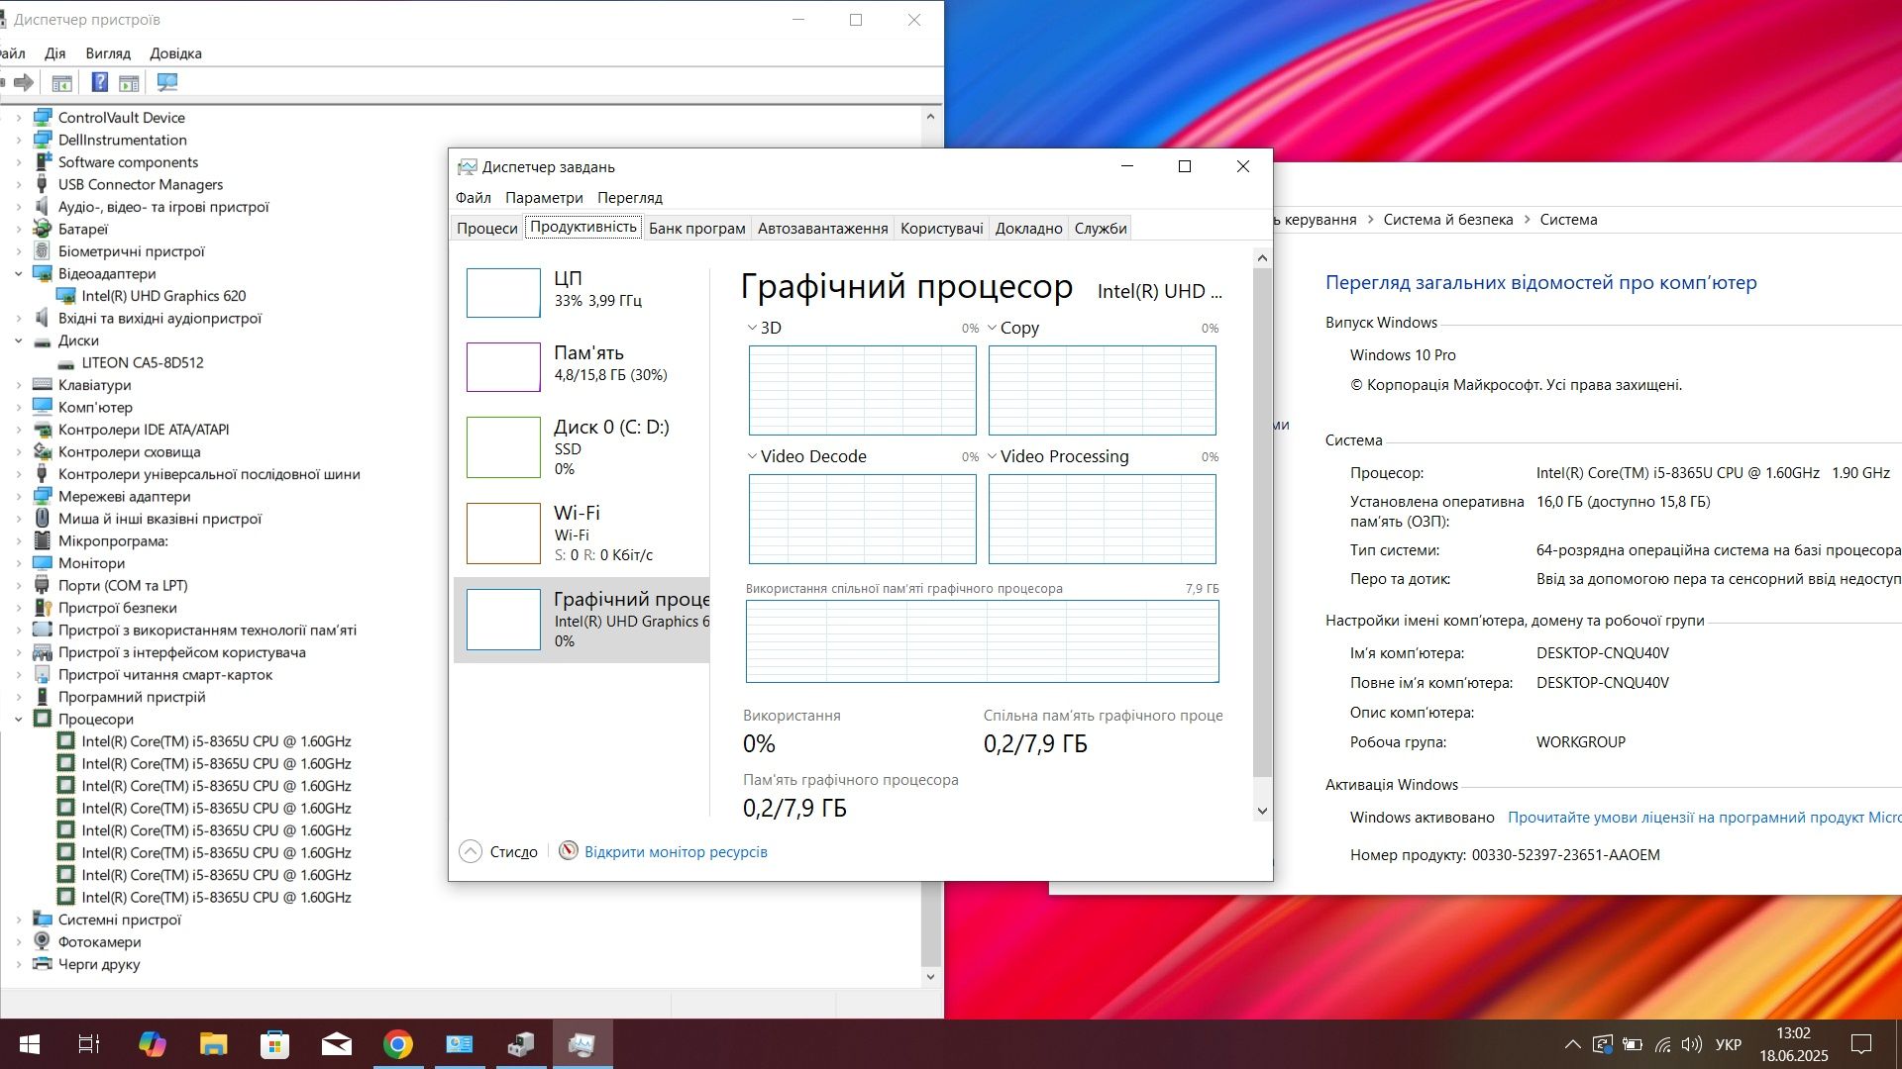Click the LITEON CA5-8D512 disk icon
1902x1069 pixels.
click(65, 363)
